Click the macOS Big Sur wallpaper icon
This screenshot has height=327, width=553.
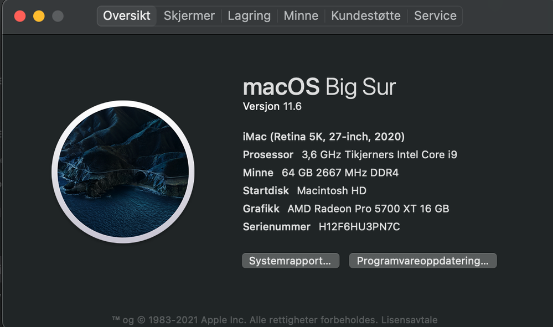click(123, 172)
